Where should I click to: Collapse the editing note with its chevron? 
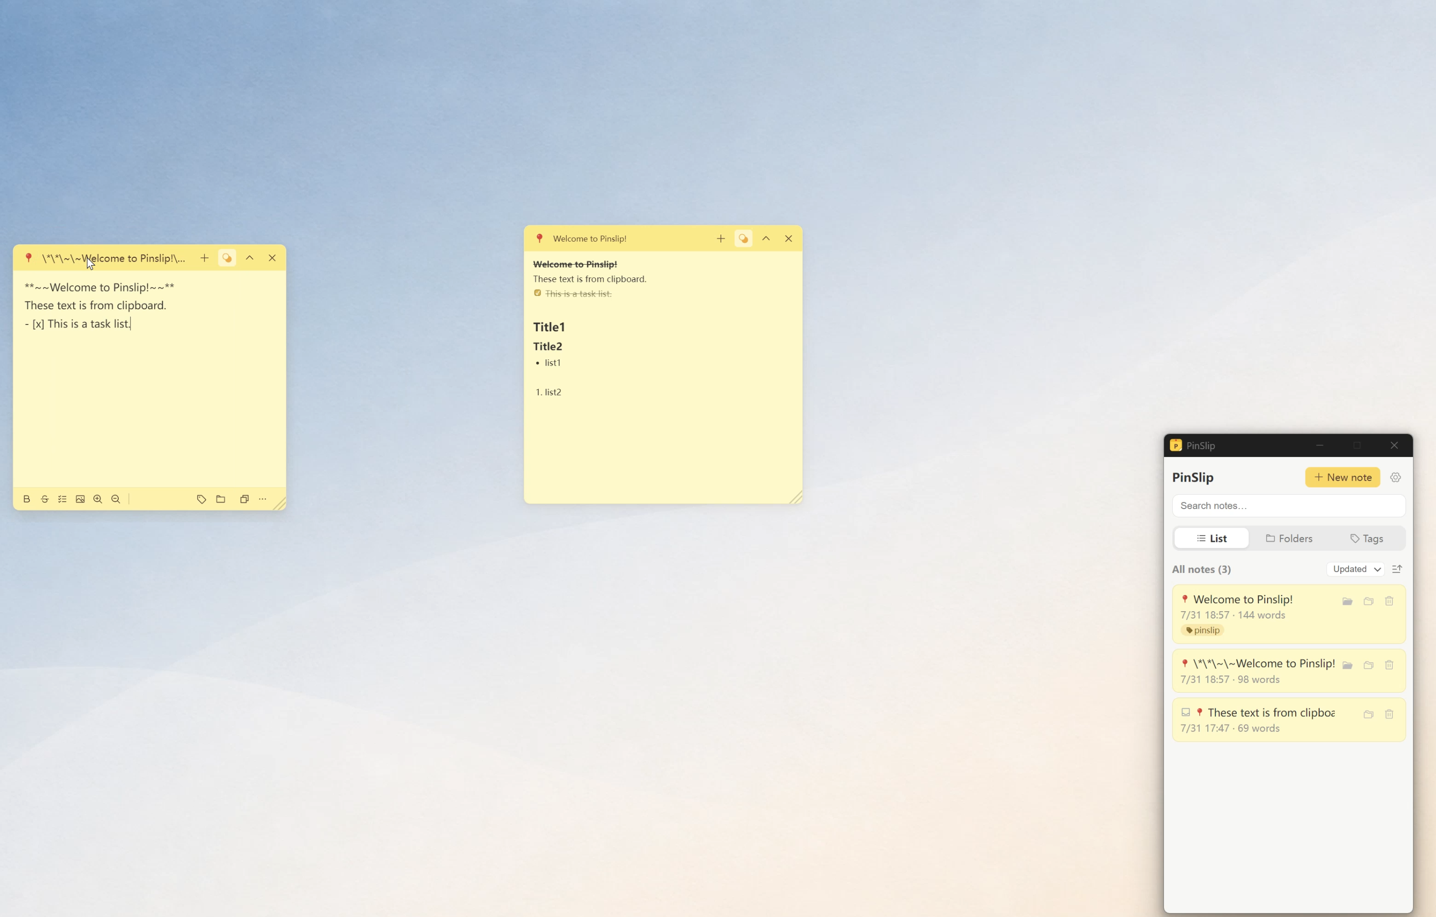[250, 258]
